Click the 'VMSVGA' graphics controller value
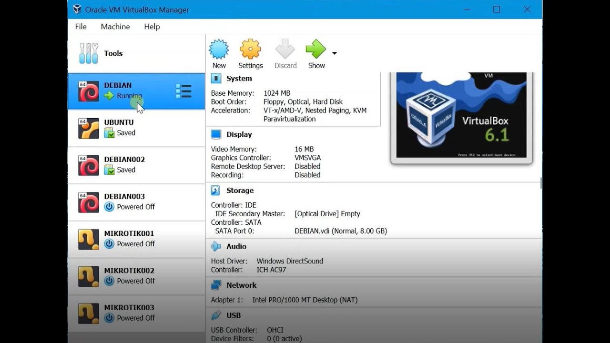This screenshot has width=610, height=343. click(x=308, y=158)
